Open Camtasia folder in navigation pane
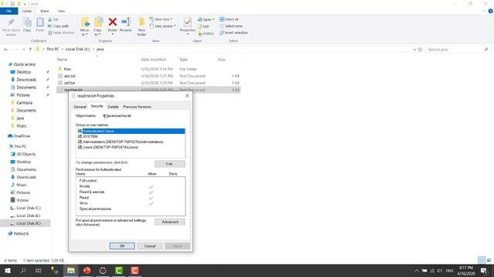This screenshot has width=494, height=277. [x=24, y=102]
